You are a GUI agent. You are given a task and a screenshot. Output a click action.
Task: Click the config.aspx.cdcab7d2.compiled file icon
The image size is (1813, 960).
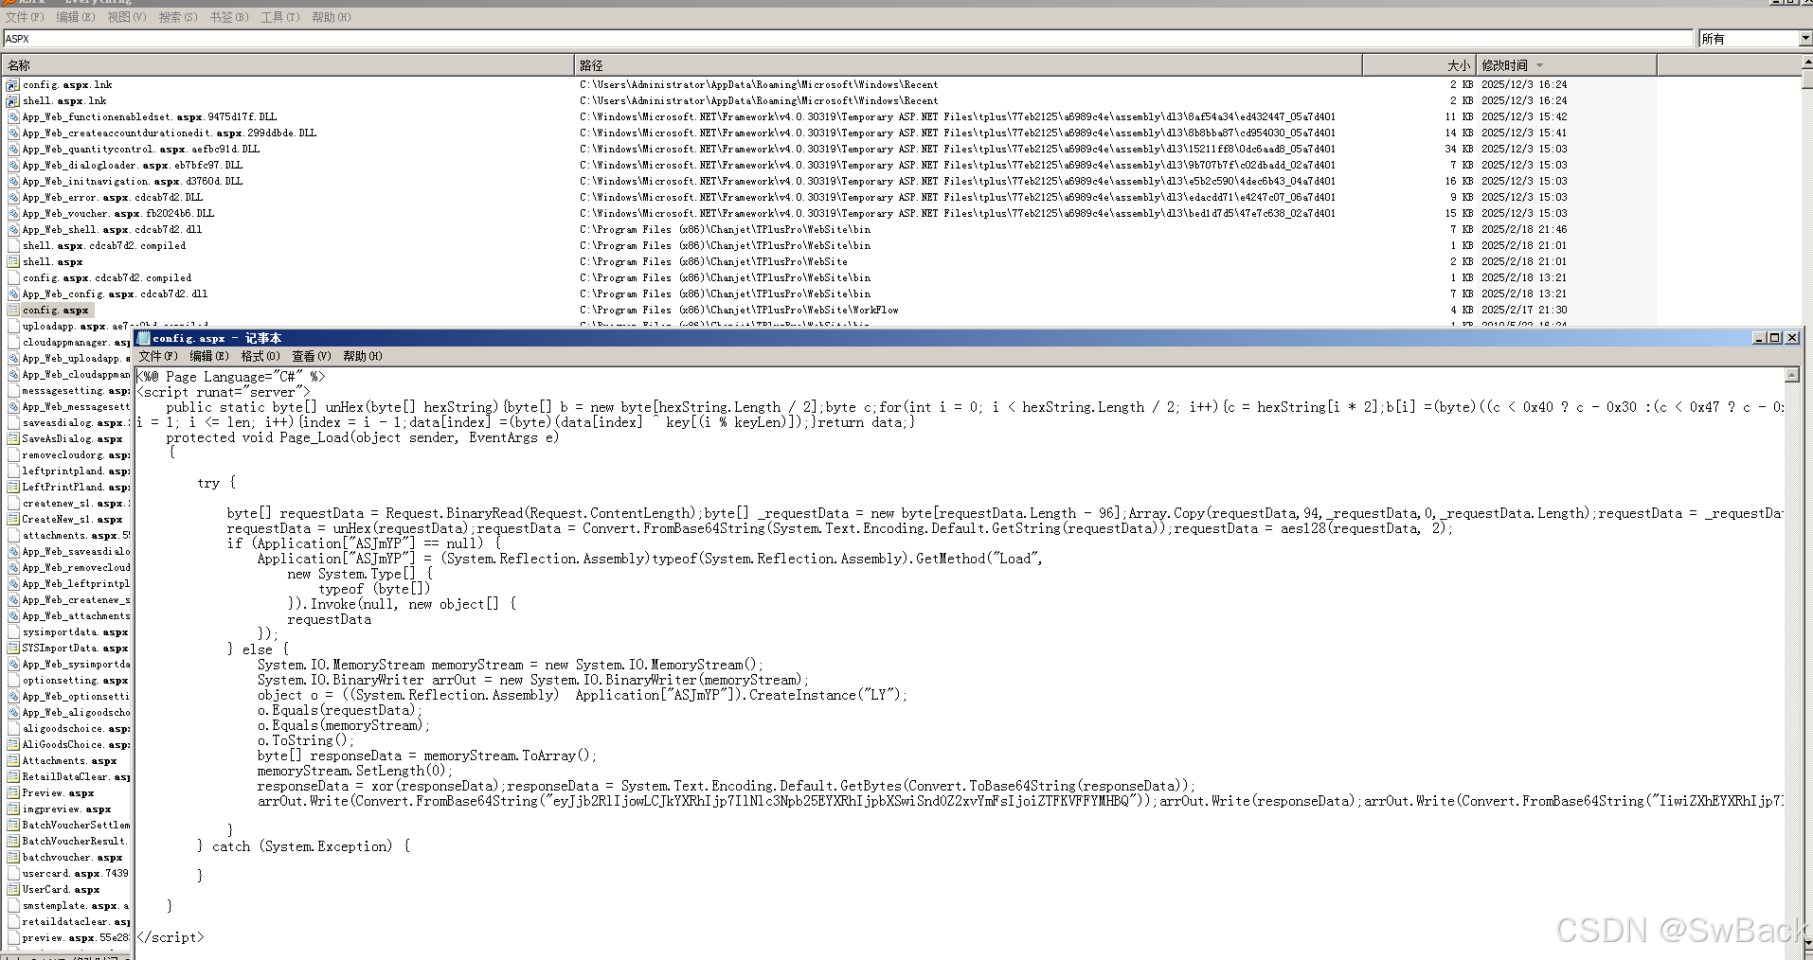[13, 278]
